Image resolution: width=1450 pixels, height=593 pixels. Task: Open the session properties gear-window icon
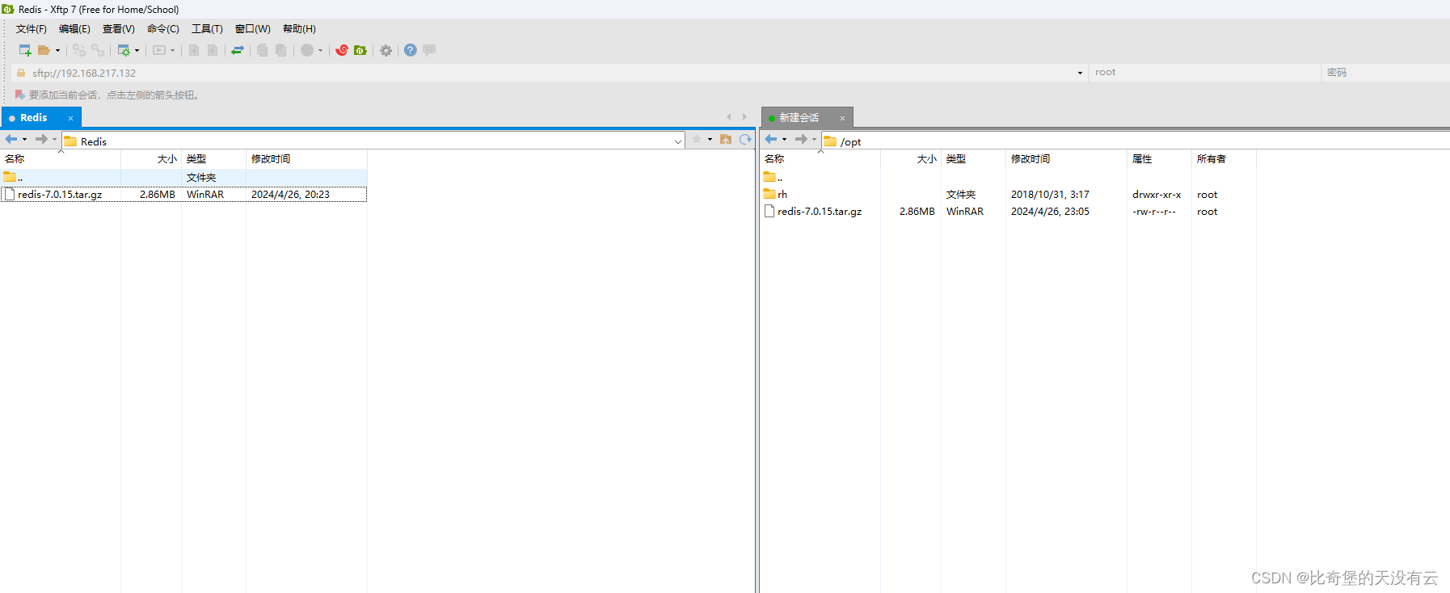124,50
